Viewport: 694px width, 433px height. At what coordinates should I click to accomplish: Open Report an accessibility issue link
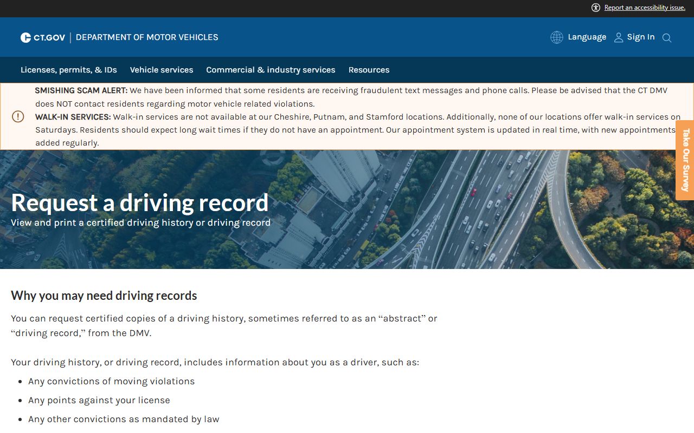645,8
